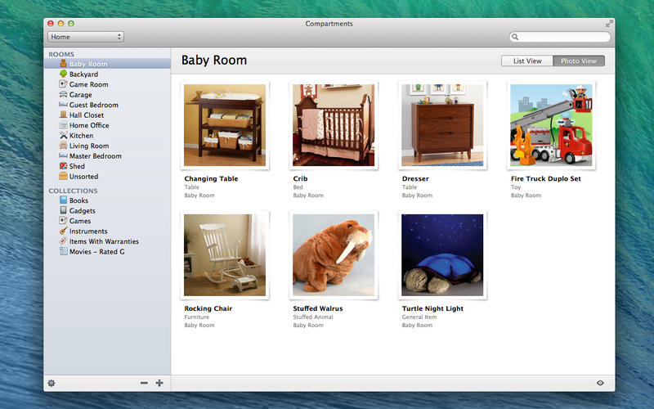Click the ROOMS section header
The image size is (654, 409).
click(x=61, y=54)
